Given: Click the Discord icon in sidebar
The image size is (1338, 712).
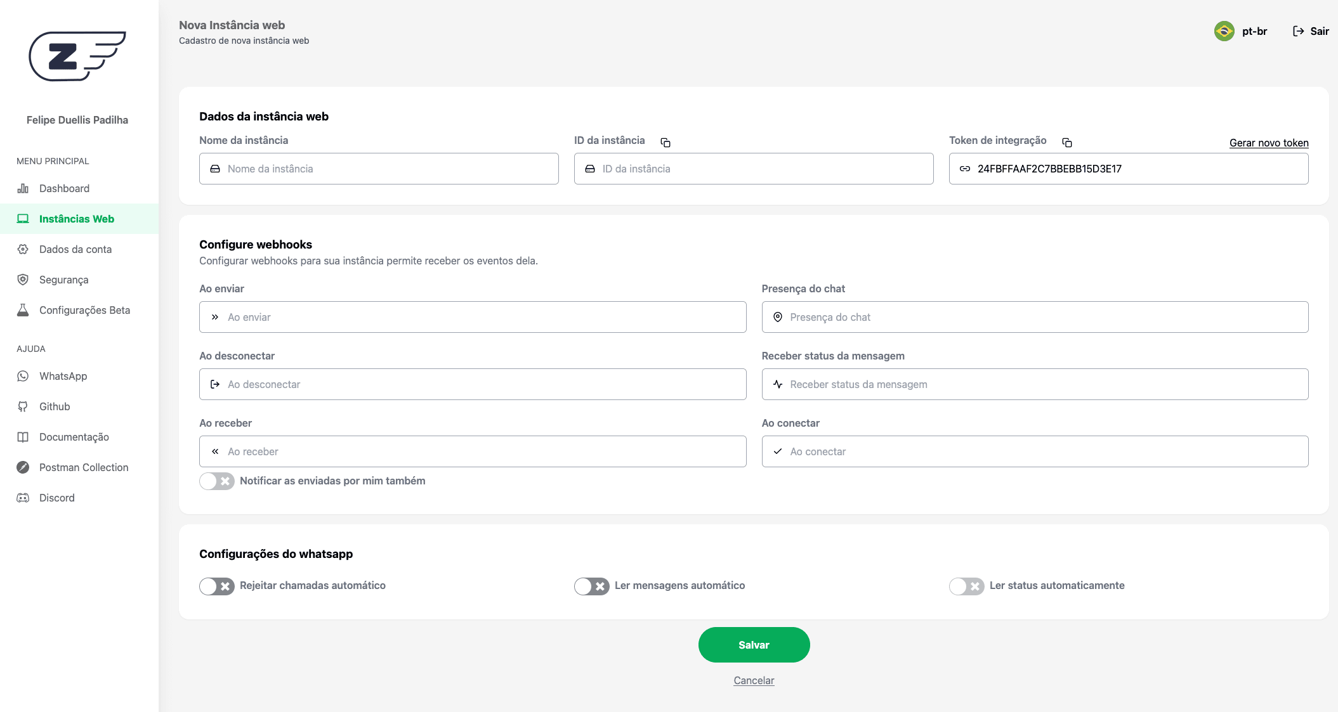Looking at the screenshot, I should [23, 498].
